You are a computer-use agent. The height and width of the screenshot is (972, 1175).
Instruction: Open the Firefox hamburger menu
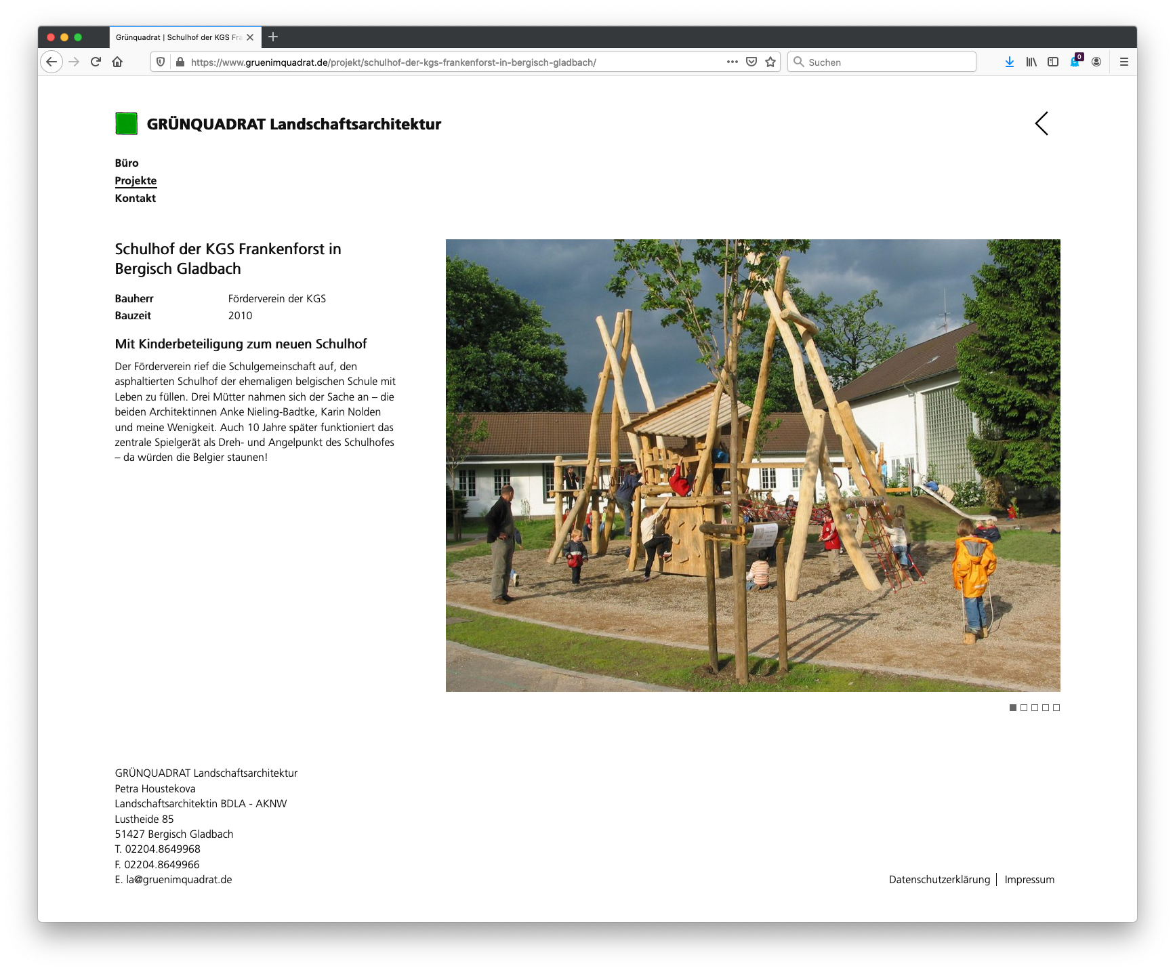[x=1124, y=62]
